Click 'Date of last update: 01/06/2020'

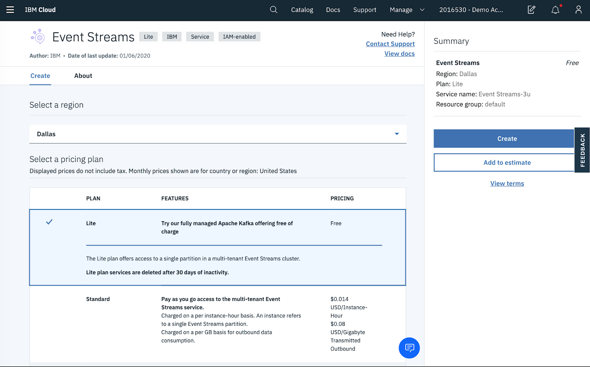[109, 56]
